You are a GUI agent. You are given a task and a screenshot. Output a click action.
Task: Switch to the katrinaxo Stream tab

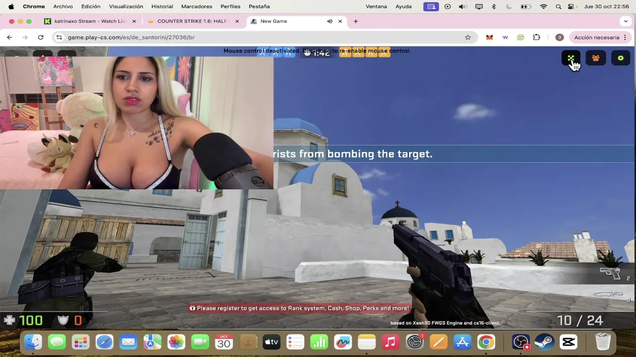click(89, 21)
